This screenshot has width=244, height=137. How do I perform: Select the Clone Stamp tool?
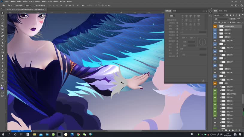[x=2, y=42]
